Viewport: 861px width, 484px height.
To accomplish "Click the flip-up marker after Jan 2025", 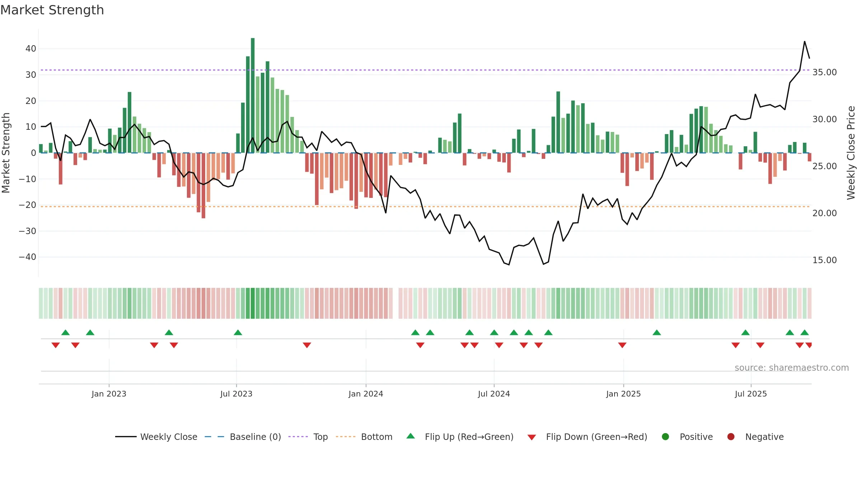I will [657, 332].
